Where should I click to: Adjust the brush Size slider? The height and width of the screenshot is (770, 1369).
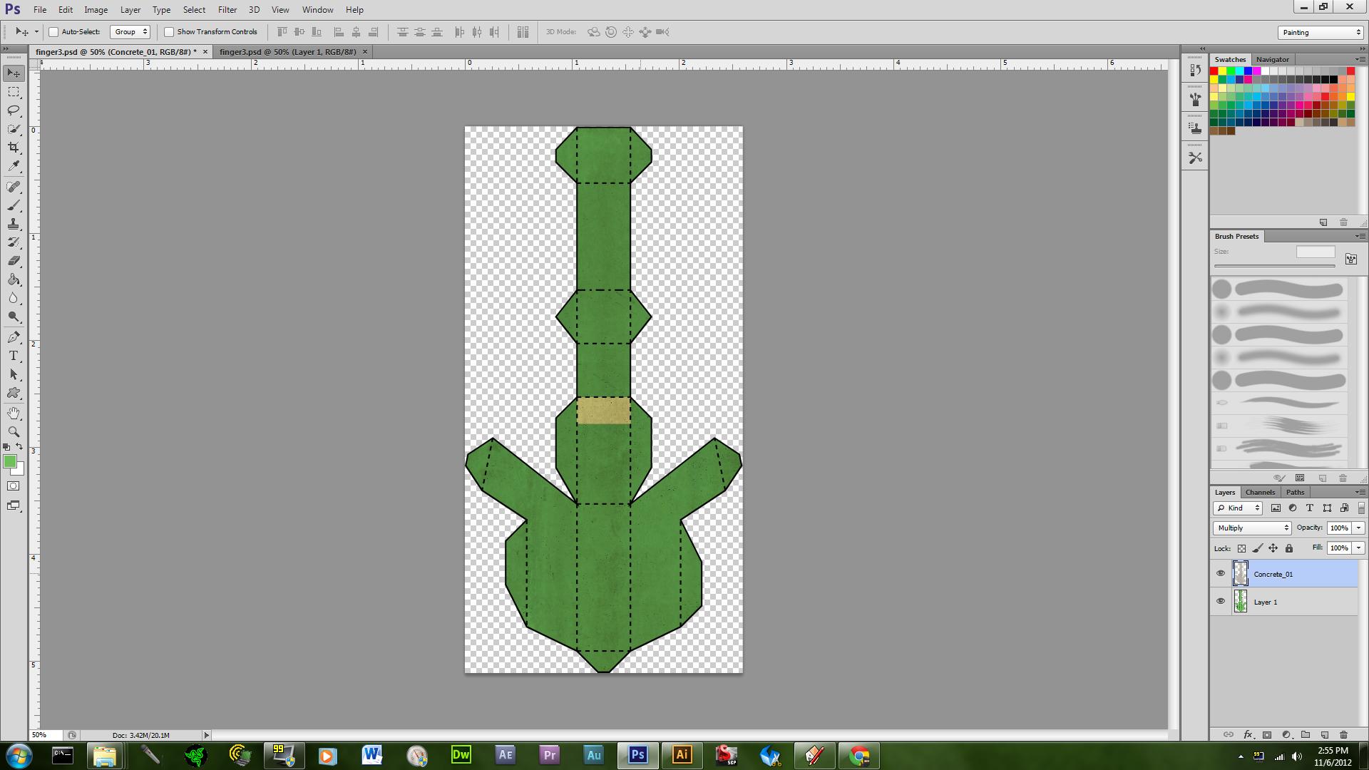1274,266
